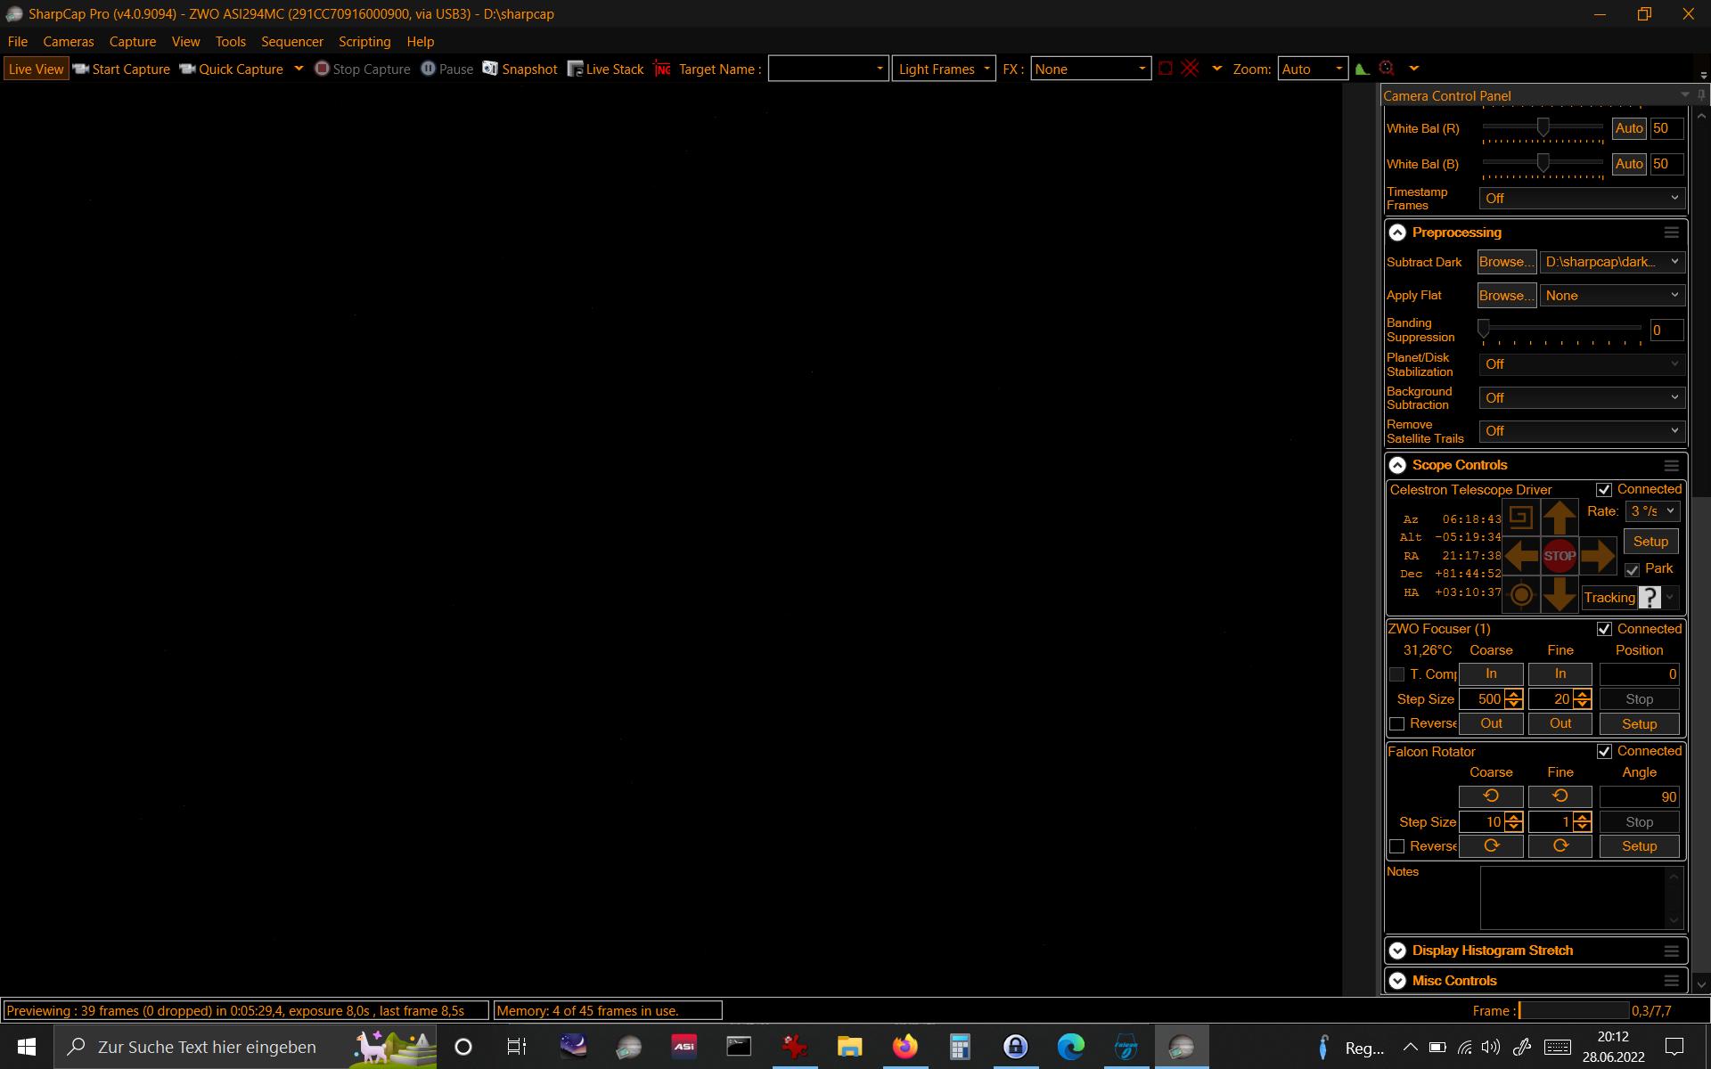
Task: Pause the capture from the toolbar
Action: tap(447, 69)
